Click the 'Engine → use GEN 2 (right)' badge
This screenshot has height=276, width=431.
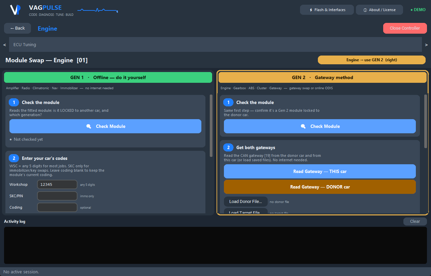coord(372,60)
